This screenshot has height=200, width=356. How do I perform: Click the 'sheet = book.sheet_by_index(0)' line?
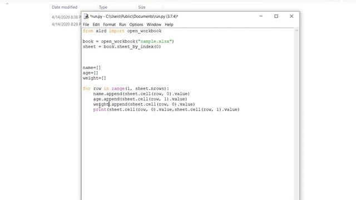(122, 47)
